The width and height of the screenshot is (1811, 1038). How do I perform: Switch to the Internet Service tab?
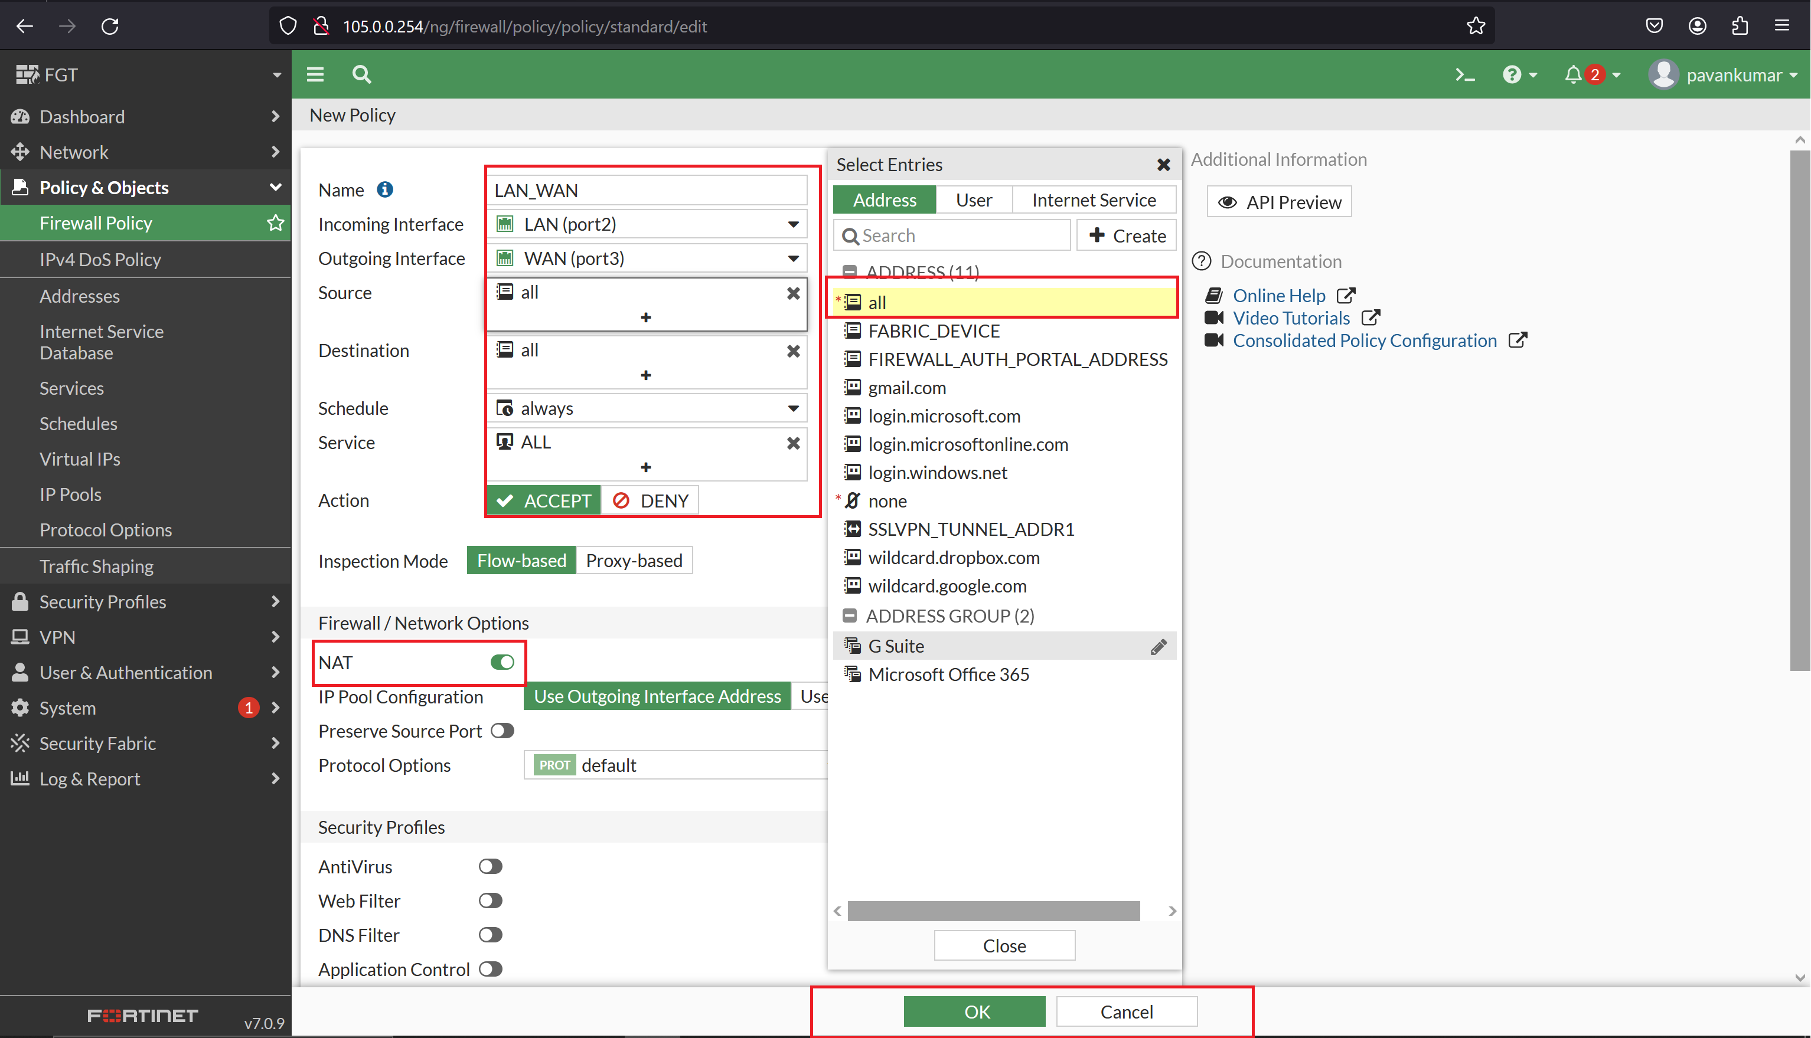coord(1094,199)
